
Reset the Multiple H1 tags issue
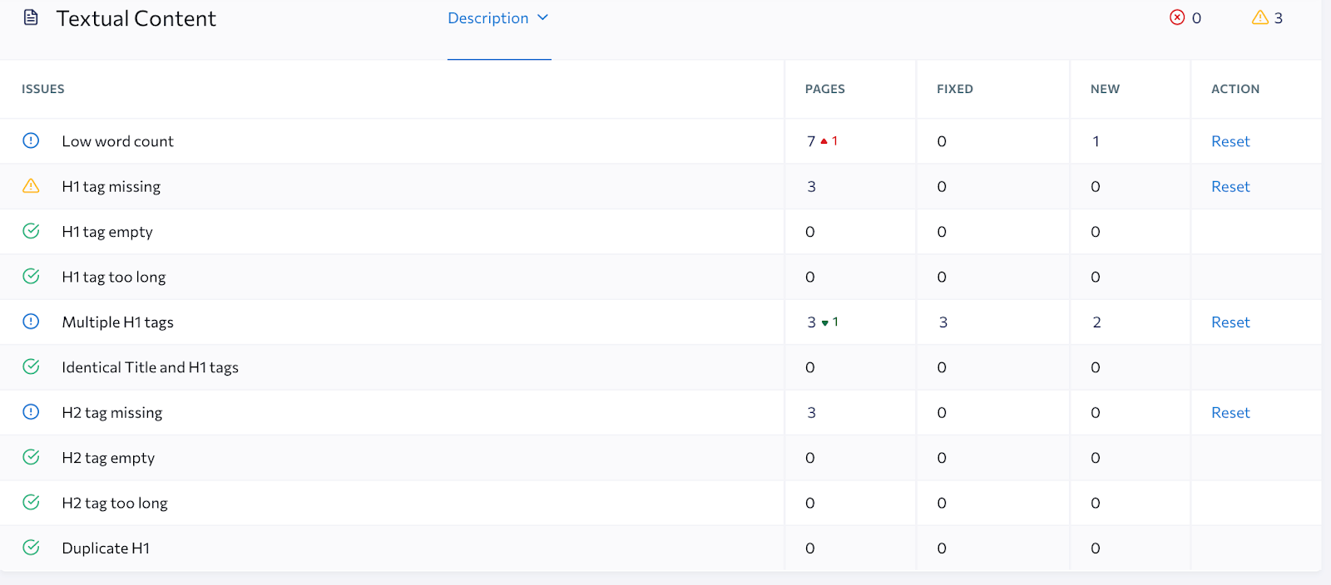pos(1230,322)
